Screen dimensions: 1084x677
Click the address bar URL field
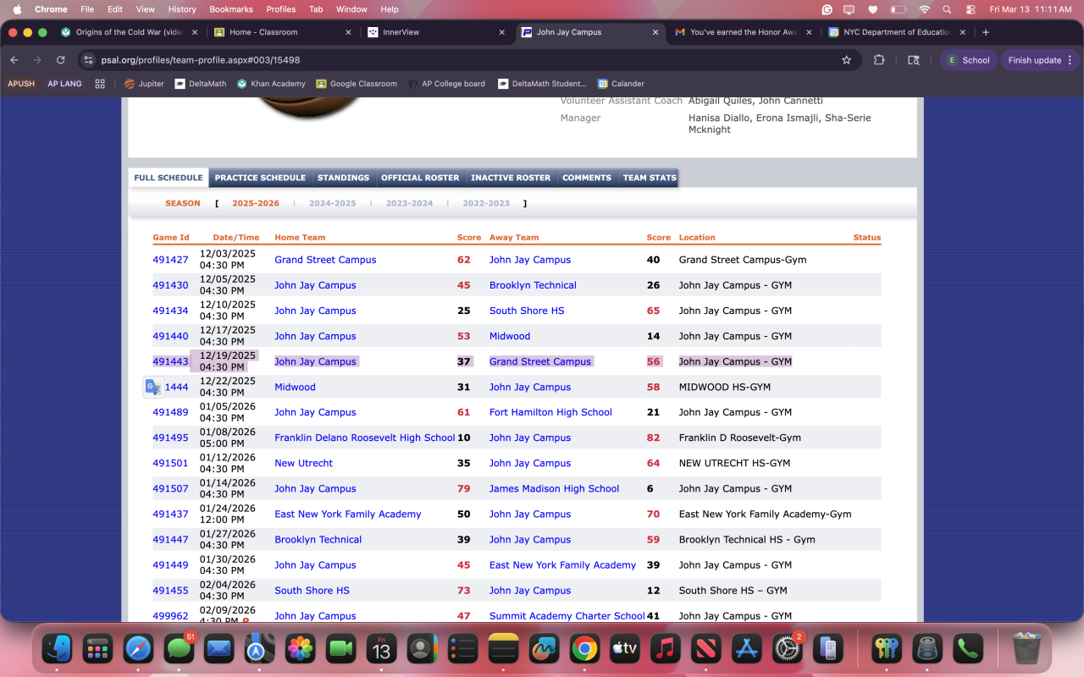click(x=466, y=60)
